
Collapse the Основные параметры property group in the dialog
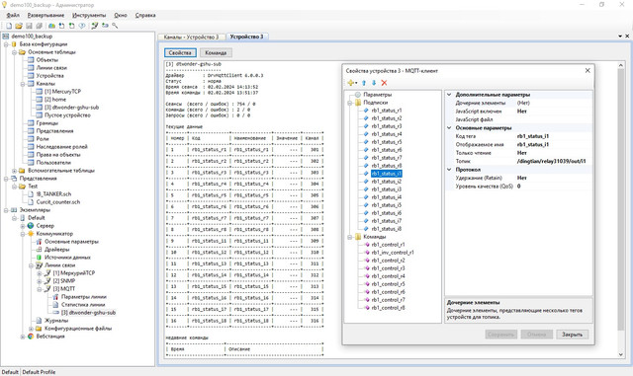[449, 127]
